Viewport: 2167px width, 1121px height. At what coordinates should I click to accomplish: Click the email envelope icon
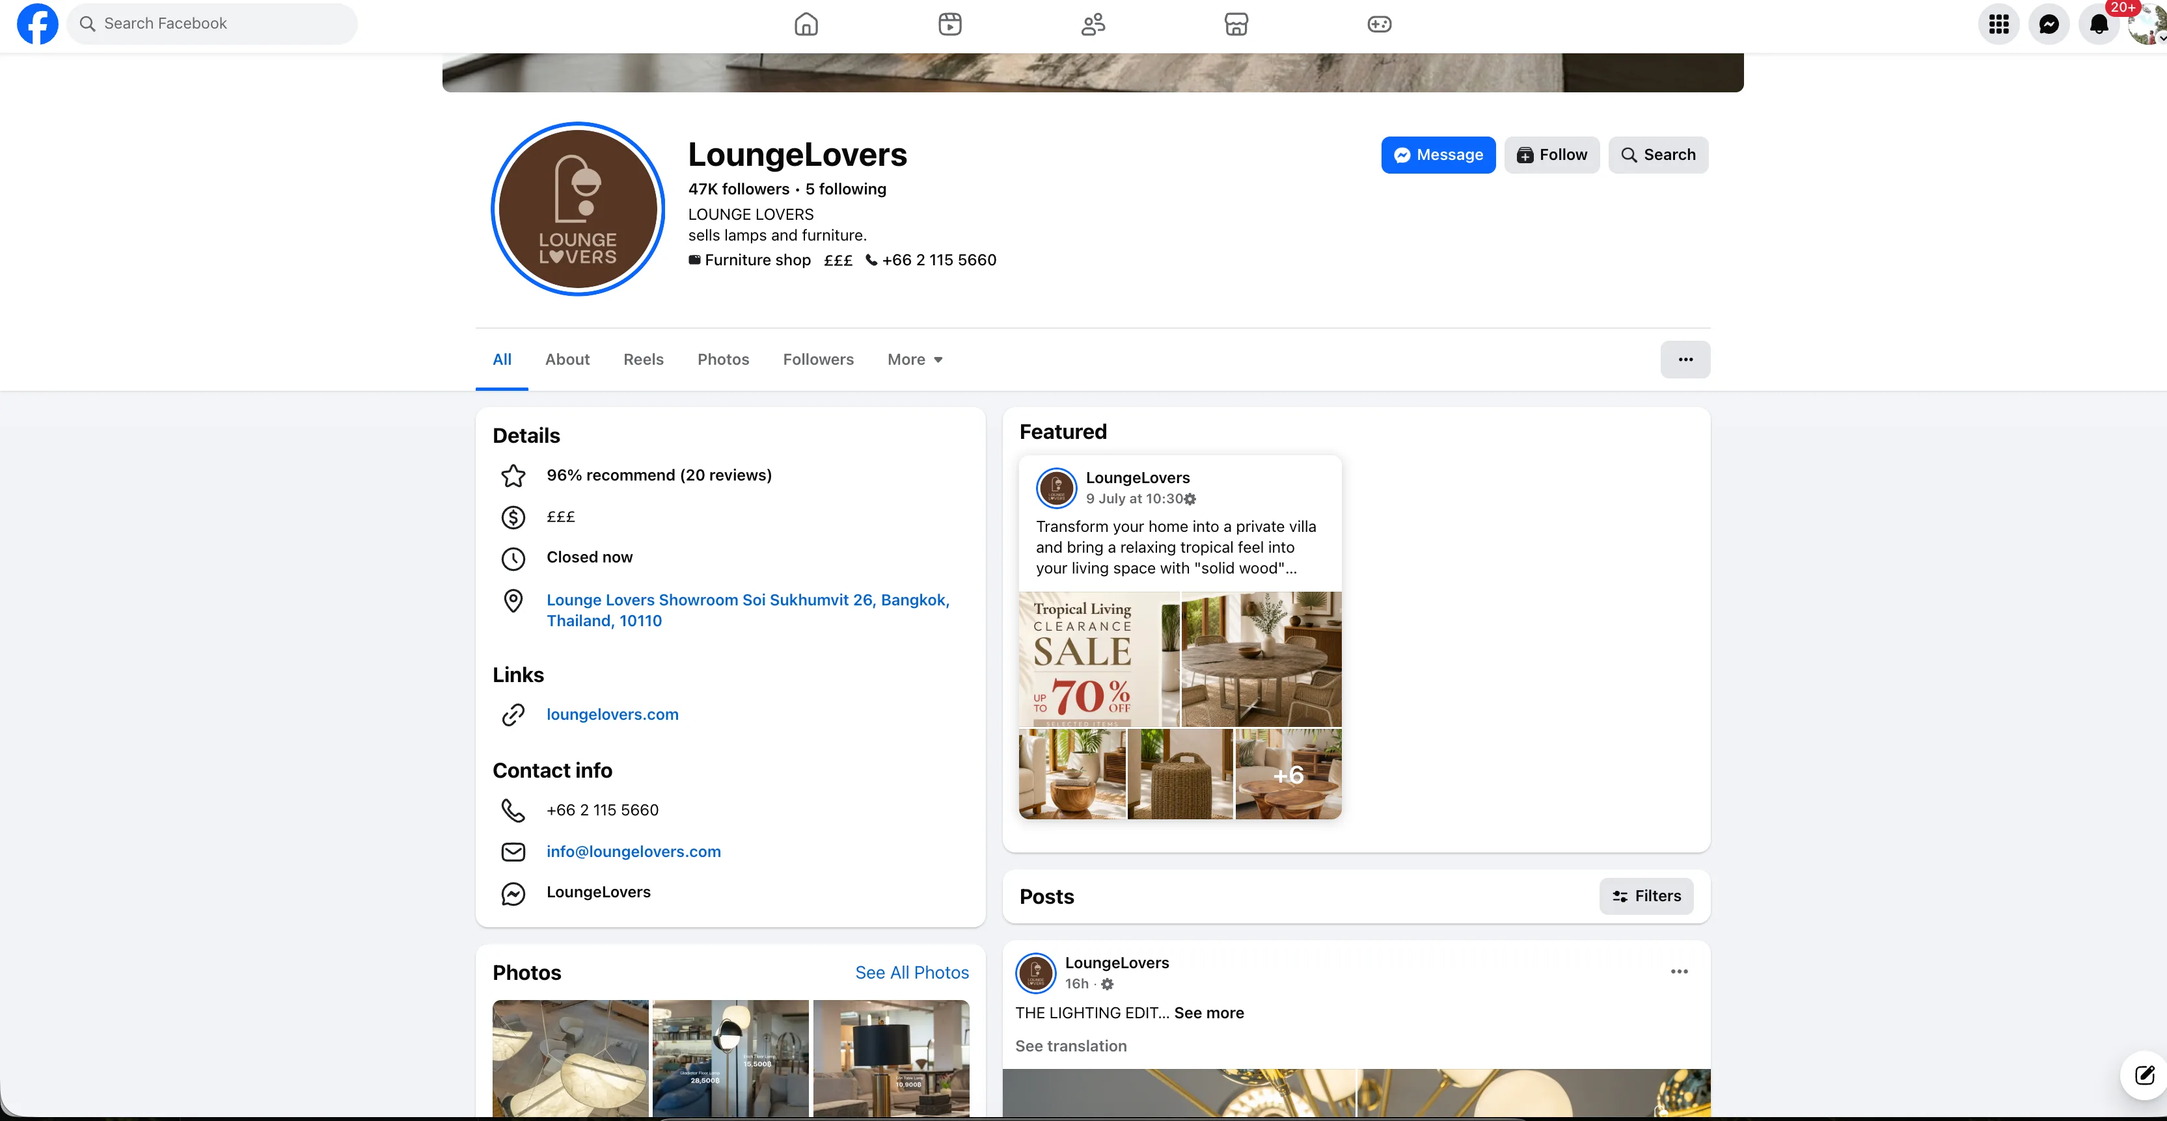click(x=513, y=852)
